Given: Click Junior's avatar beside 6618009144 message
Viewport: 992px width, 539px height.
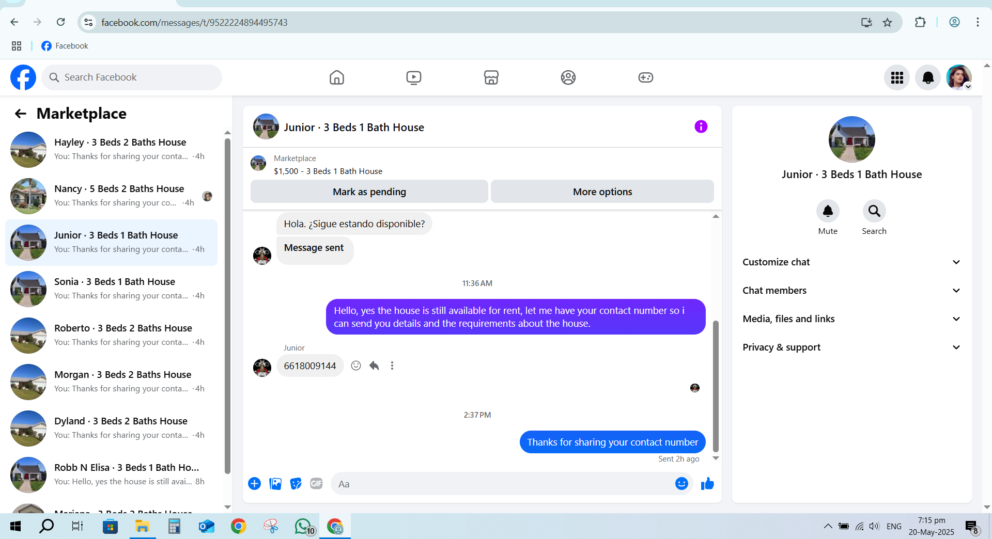Looking at the screenshot, I should [x=262, y=368].
